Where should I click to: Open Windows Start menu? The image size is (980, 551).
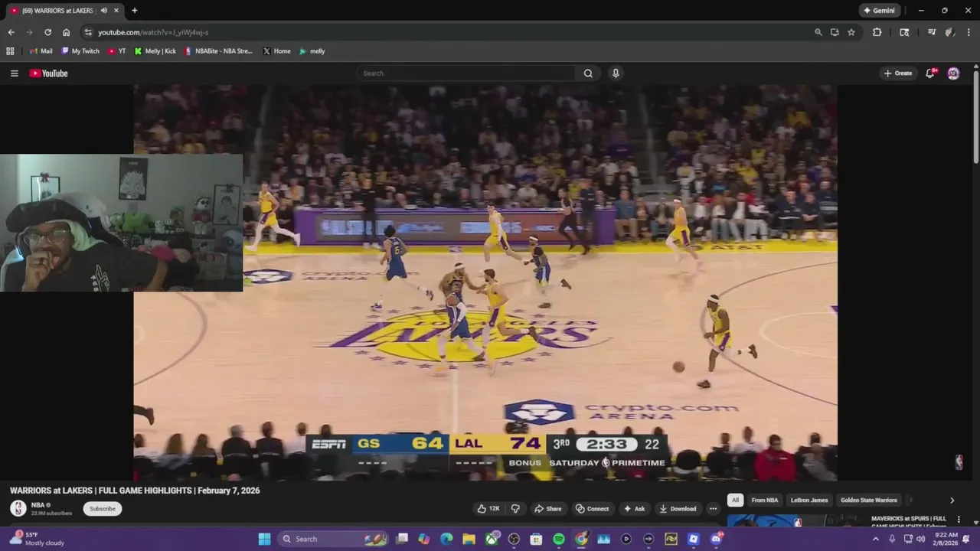[264, 539]
